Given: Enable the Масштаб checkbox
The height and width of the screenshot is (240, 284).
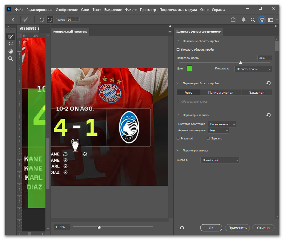Looking at the screenshot, I should (178, 138).
